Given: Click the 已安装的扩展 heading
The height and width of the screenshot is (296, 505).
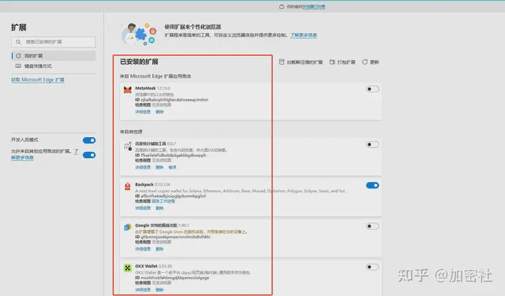Looking at the screenshot, I should 139,62.
